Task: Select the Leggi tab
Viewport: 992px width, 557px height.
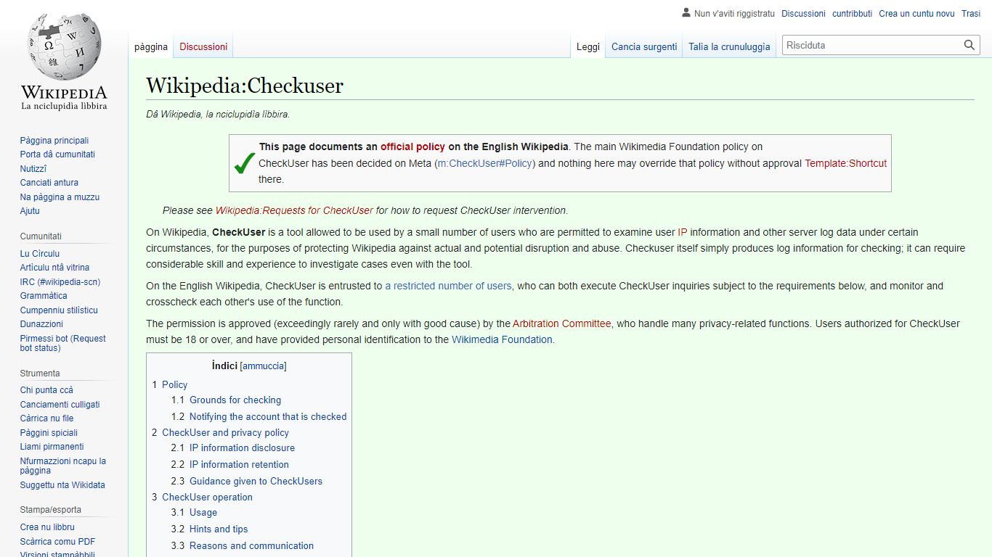Action: point(588,47)
